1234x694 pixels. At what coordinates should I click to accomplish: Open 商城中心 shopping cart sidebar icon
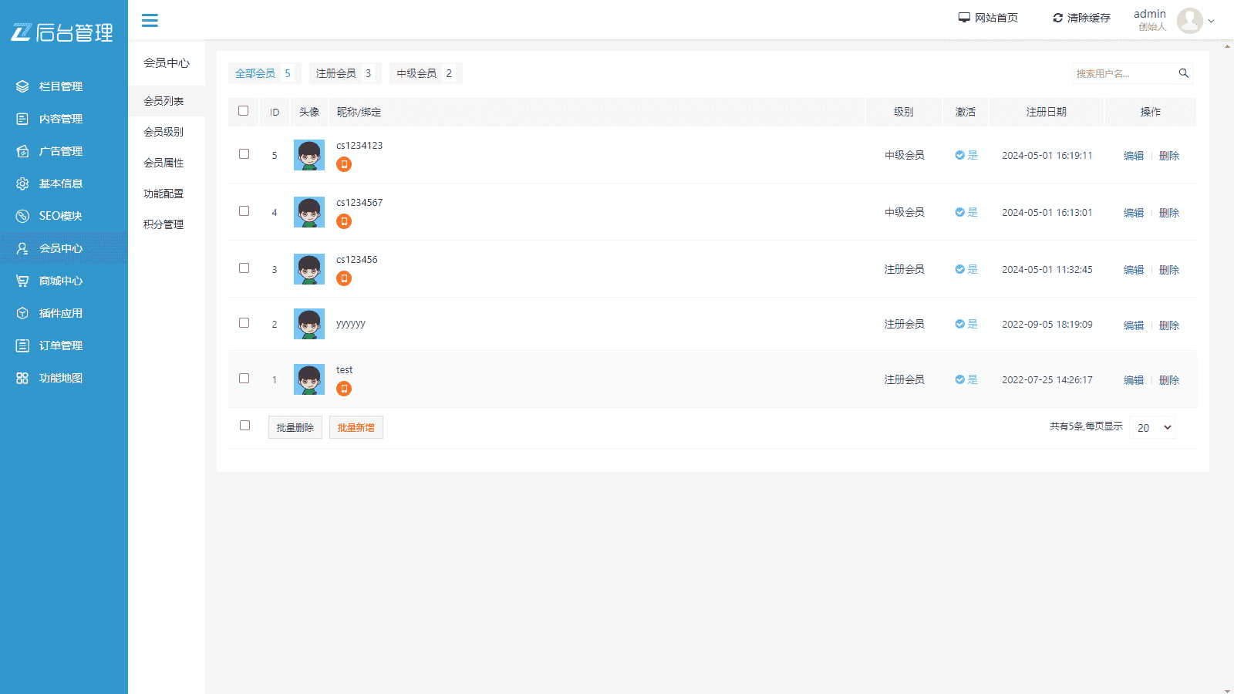[22, 281]
